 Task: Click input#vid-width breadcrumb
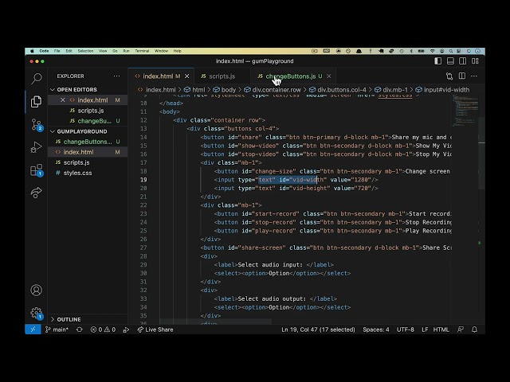point(443,90)
